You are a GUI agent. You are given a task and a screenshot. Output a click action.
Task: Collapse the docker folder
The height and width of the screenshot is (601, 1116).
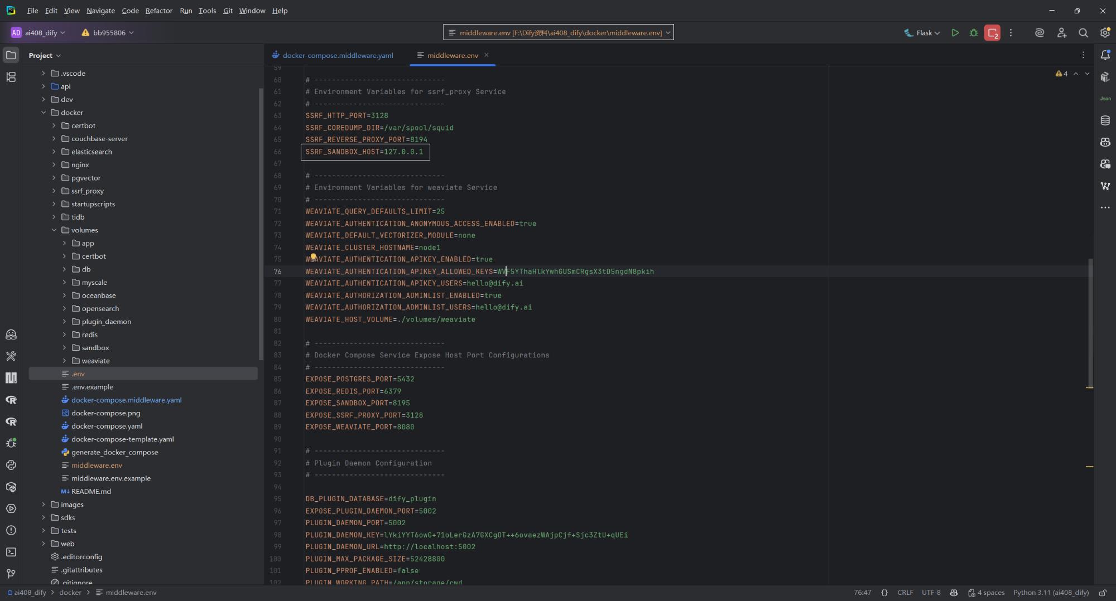[x=44, y=113]
